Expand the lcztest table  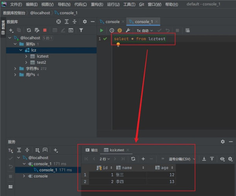(x=26, y=56)
